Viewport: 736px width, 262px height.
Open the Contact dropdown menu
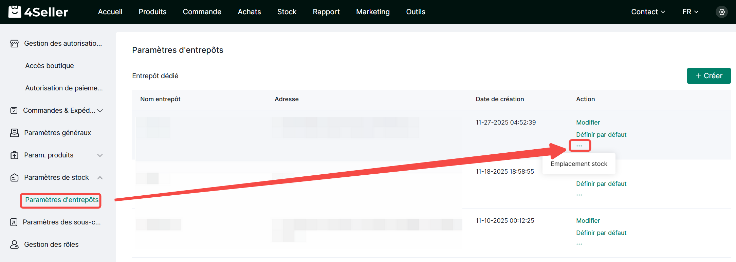pos(648,12)
